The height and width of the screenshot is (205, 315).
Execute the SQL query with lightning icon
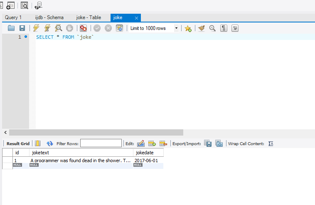pyautogui.click(x=36, y=28)
